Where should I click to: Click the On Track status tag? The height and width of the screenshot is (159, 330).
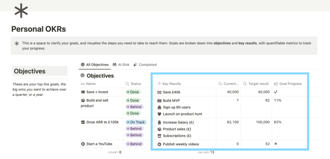pos(136,122)
